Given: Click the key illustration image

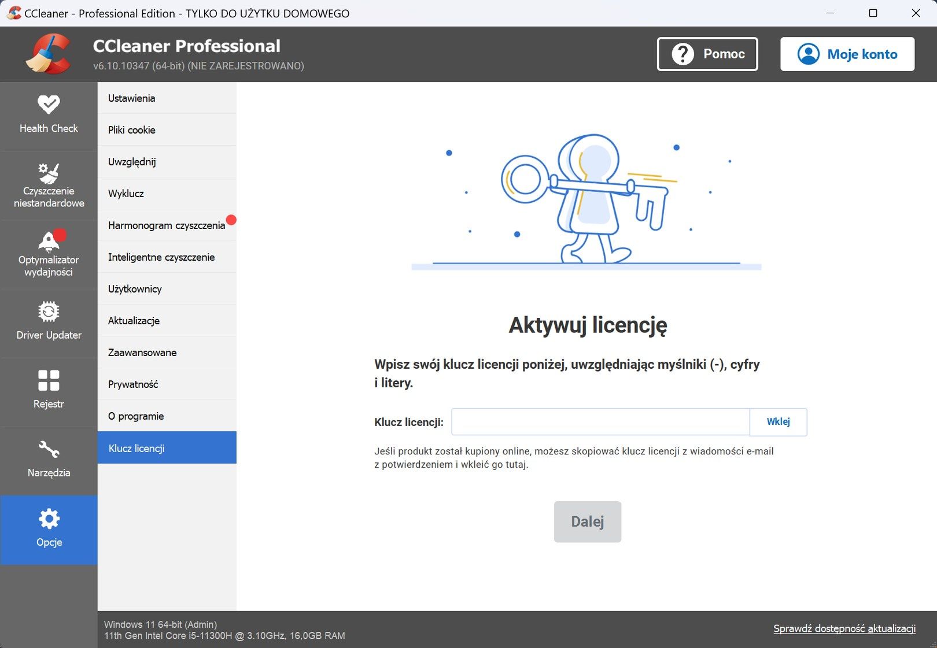Looking at the screenshot, I should click(586, 201).
